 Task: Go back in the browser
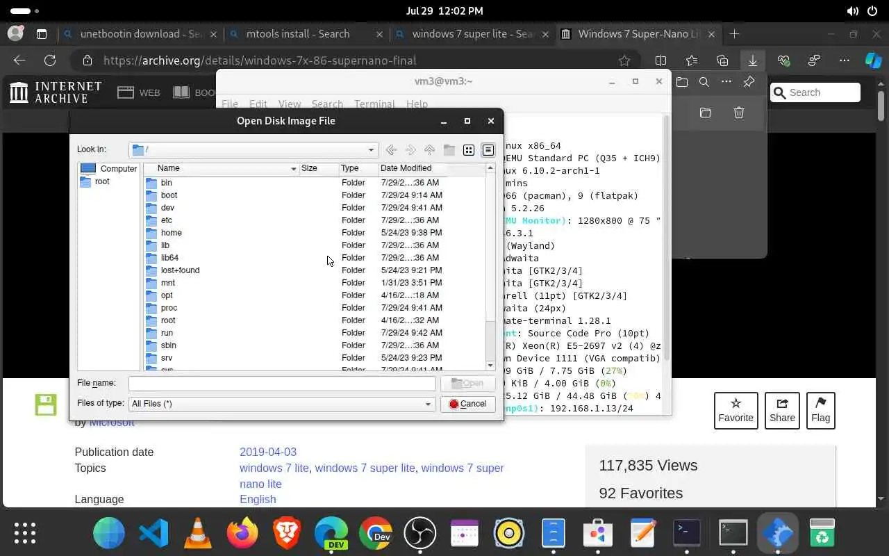coord(19,60)
